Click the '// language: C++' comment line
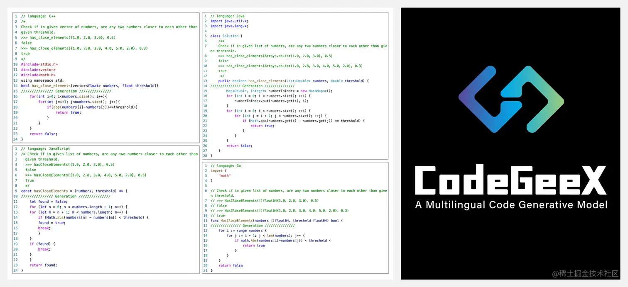The height and width of the screenshot is (287, 628). click(38, 16)
